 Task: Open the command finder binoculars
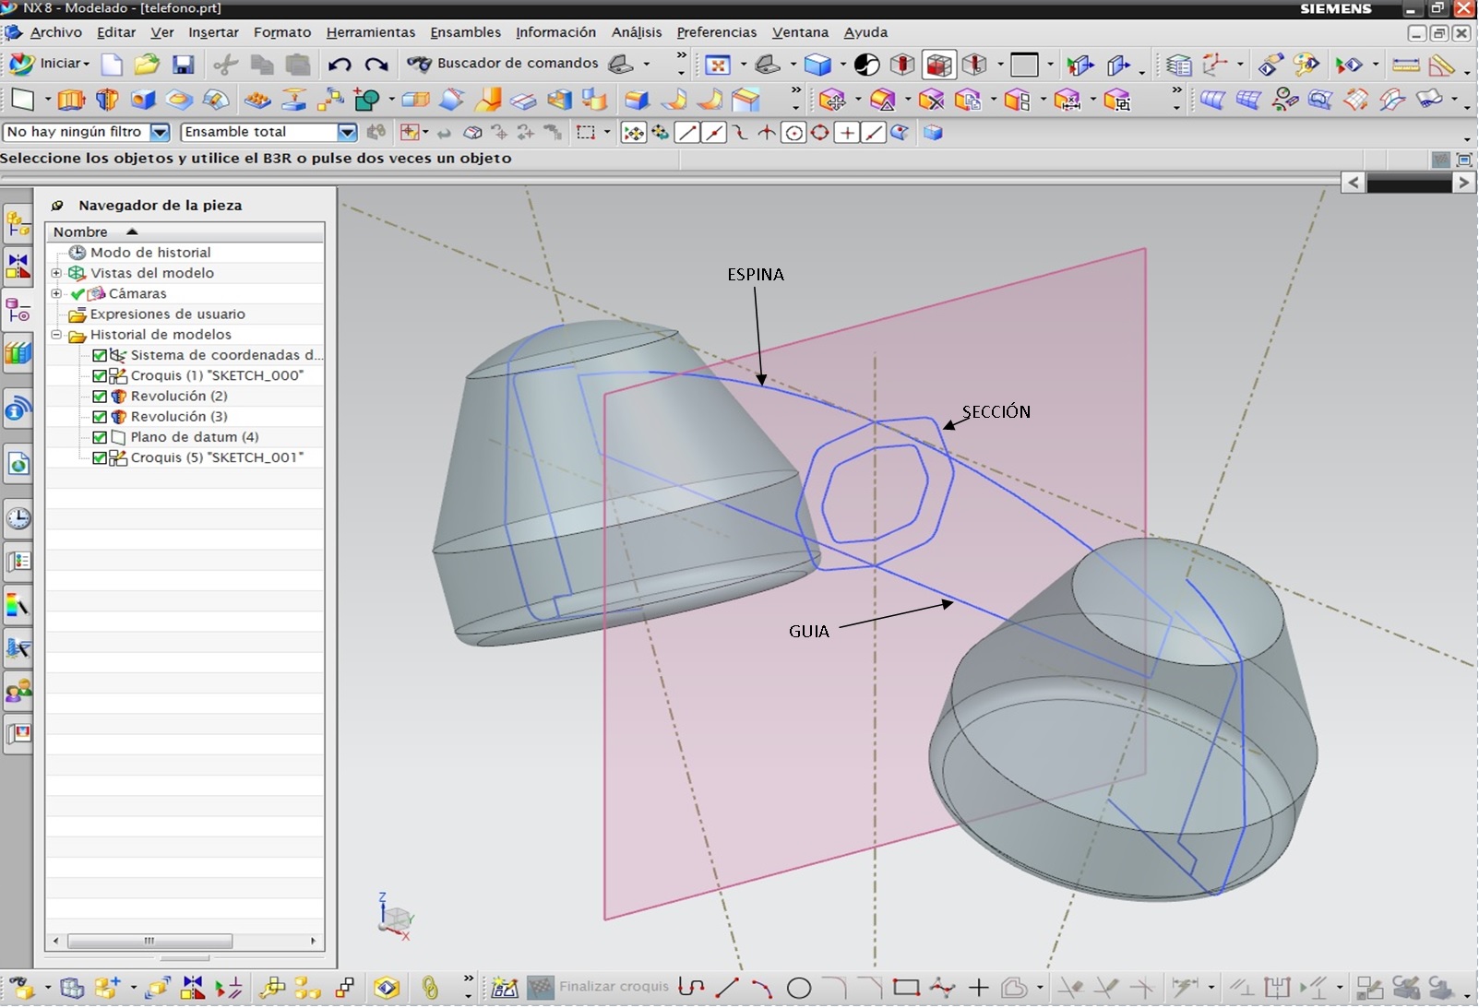pyautogui.click(x=419, y=64)
